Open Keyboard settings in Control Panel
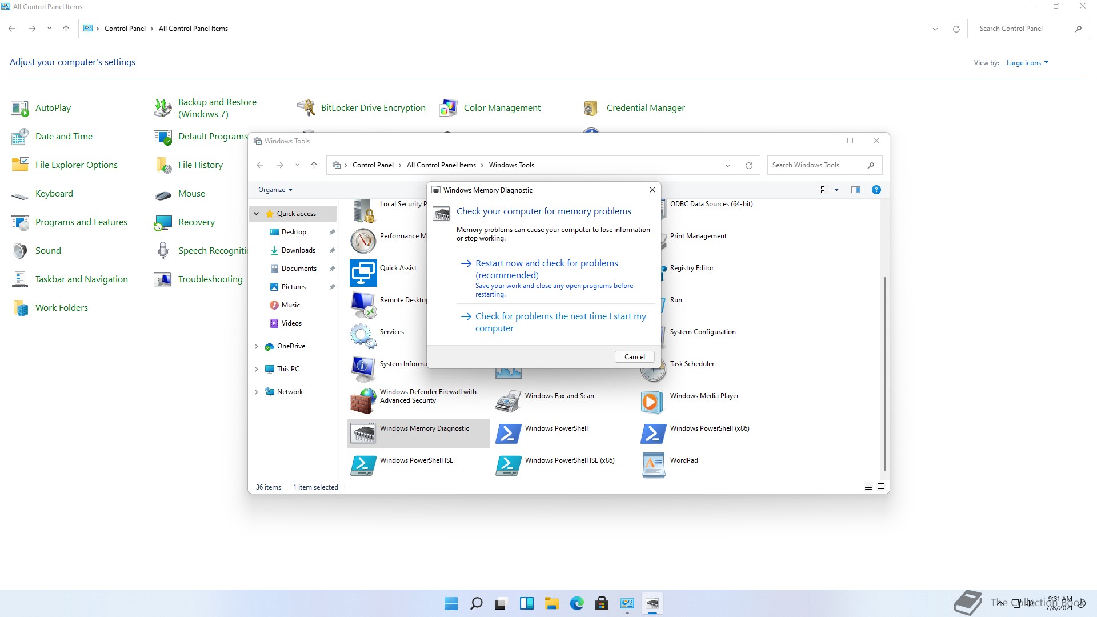This screenshot has width=1097, height=617. pos(42,194)
